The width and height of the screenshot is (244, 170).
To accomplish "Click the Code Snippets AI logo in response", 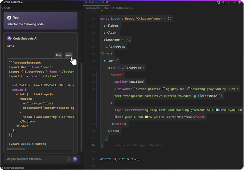I will click(x=9, y=38).
